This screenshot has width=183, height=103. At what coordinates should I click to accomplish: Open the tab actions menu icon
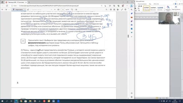coord(2,2)
